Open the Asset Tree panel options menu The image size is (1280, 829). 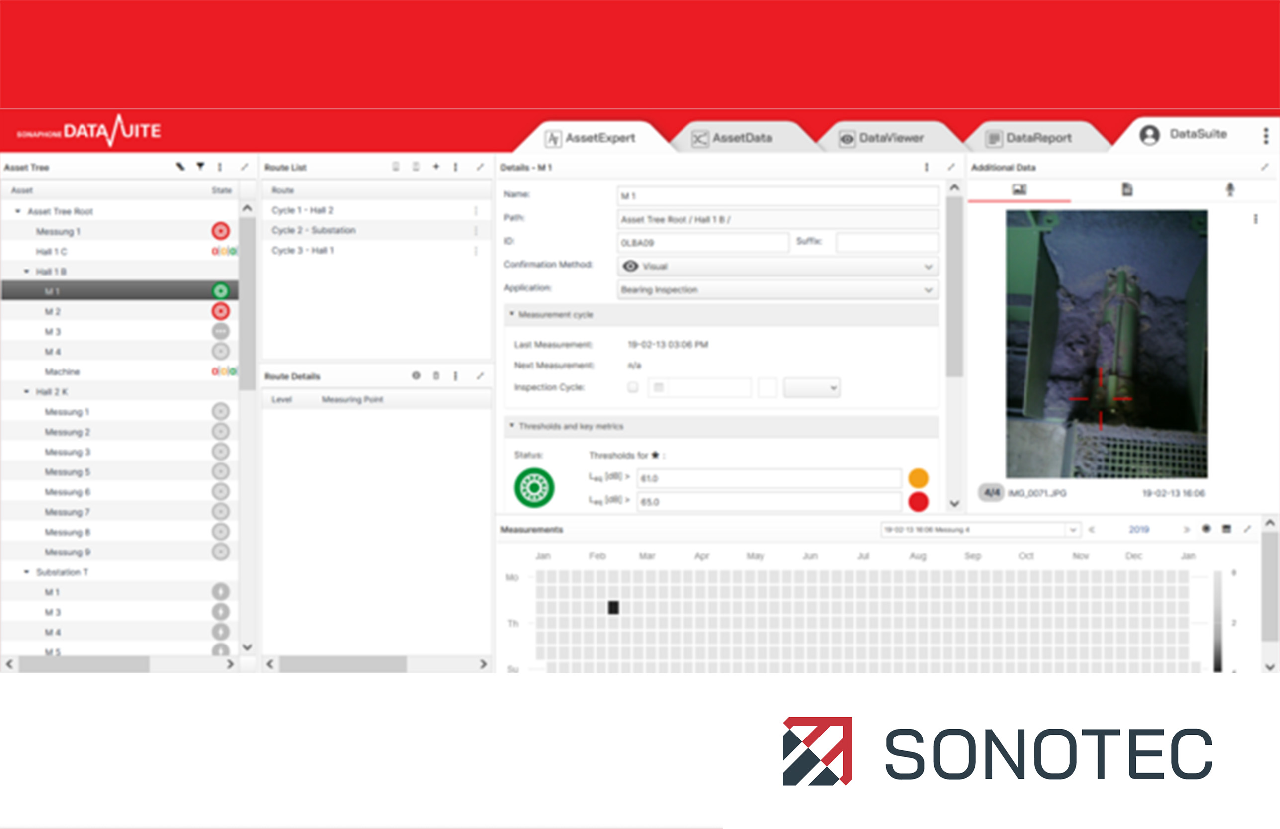coord(220,167)
